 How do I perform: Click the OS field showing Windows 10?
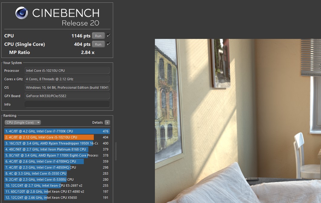pyautogui.click(x=67, y=87)
